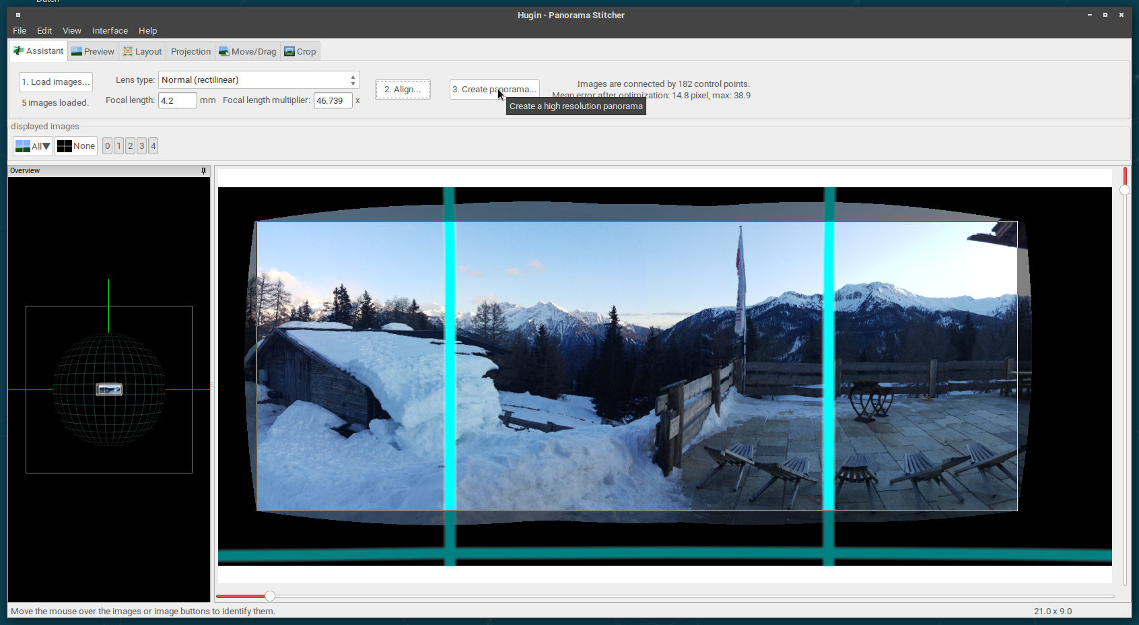Click the Move/Drag tab icon
Viewport: 1139px width, 625px height.
(224, 51)
